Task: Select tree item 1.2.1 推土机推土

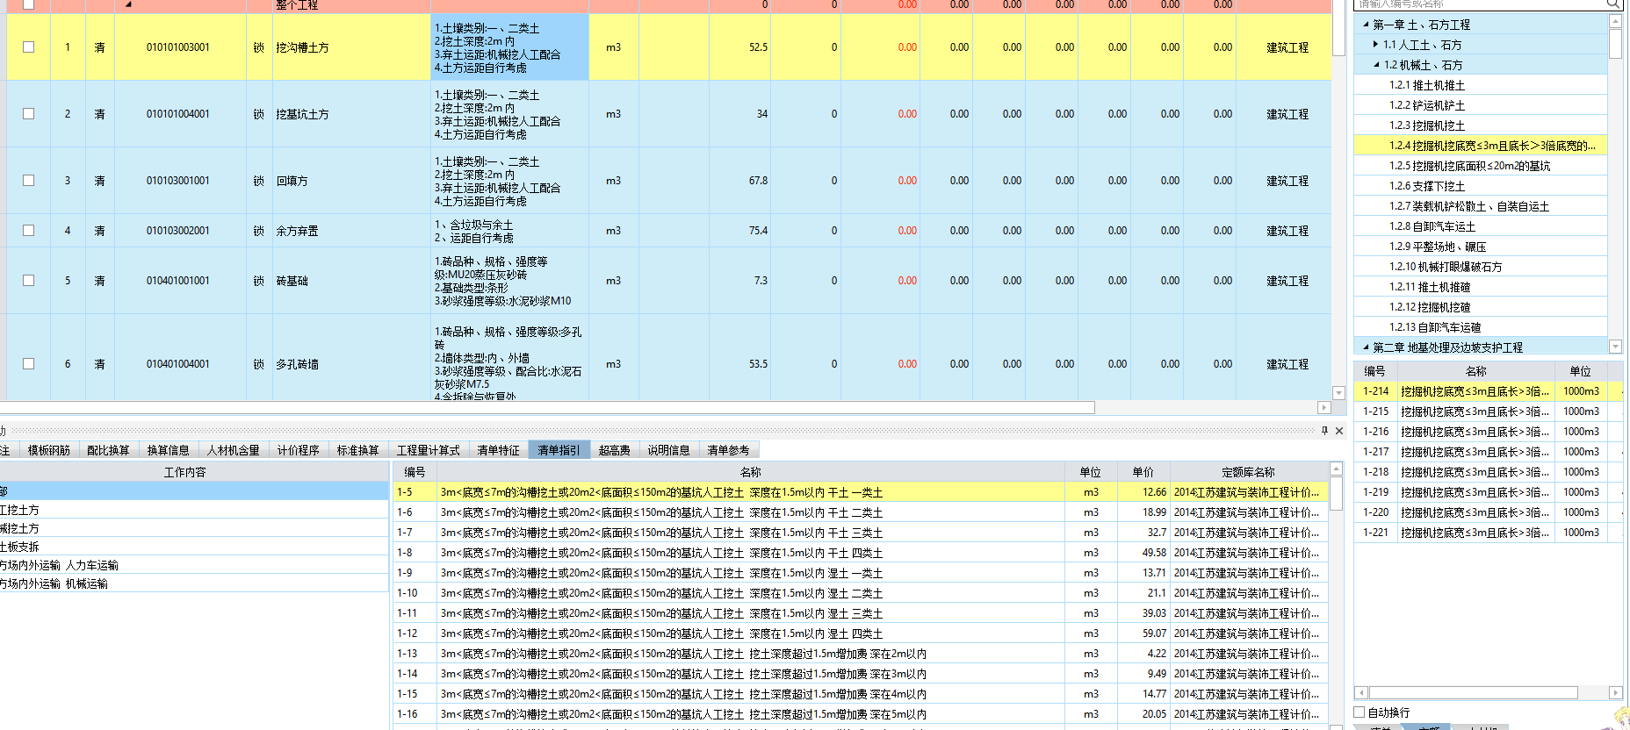Action: (1427, 85)
